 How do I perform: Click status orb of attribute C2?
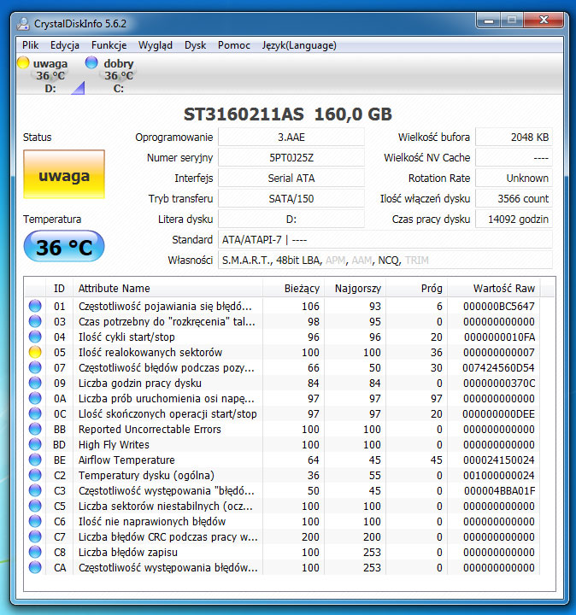click(35, 475)
